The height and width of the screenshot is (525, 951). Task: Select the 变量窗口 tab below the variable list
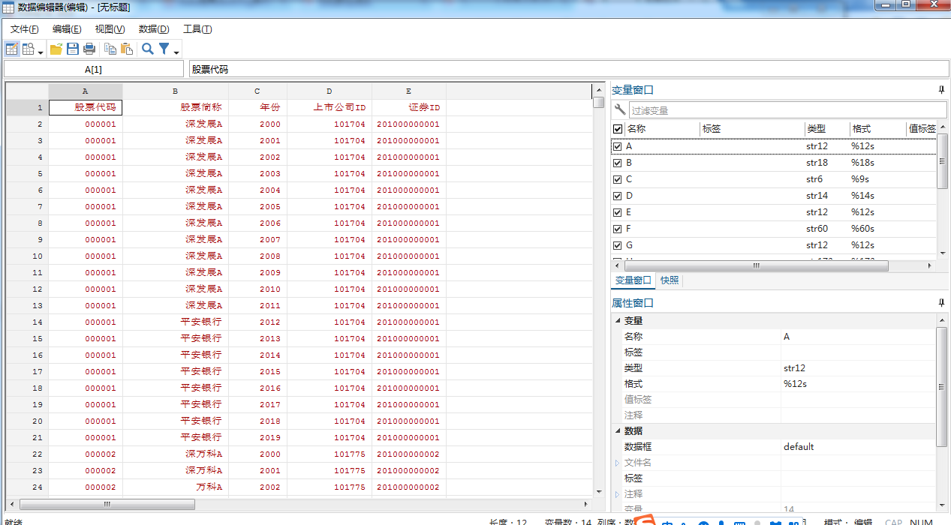[x=633, y=280]
